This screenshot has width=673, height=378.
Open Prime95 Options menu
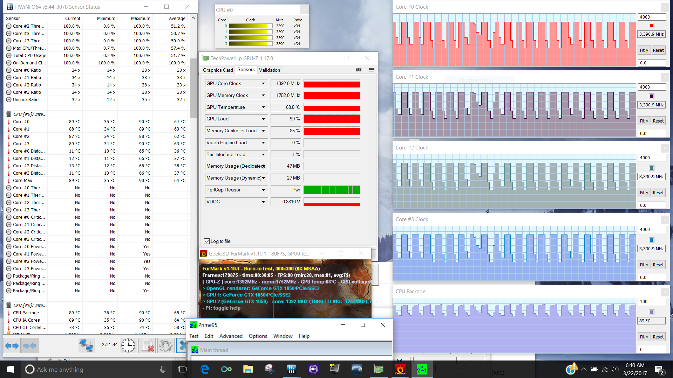point(258,336)
